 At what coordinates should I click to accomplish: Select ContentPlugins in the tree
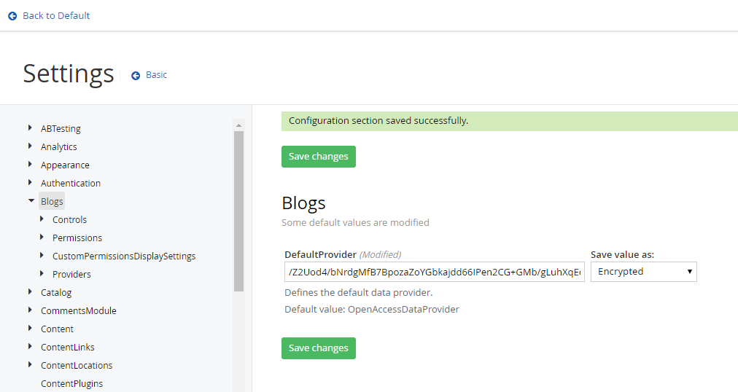(71, 383)
